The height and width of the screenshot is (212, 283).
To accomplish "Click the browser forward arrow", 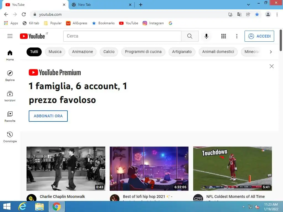I will tap(15, 14).
